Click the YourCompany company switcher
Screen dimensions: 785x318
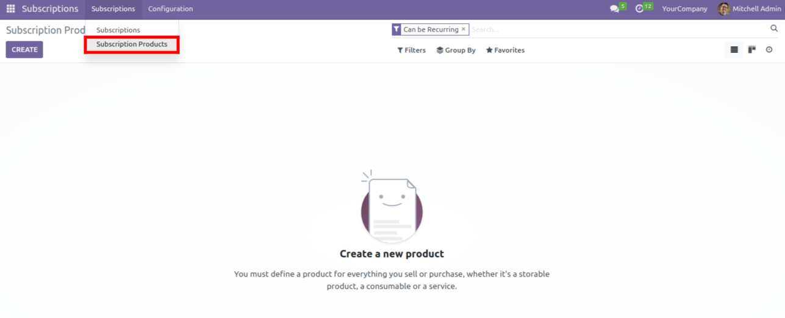pyautogui.click(x=684, y=9)
